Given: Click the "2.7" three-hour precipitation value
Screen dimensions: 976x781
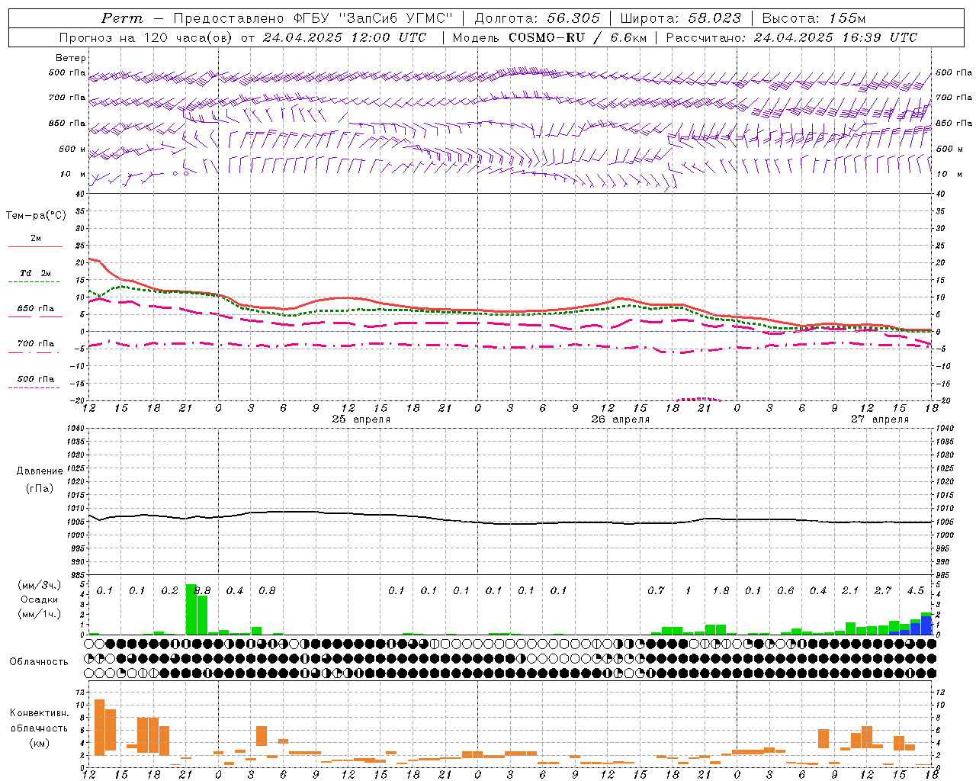Looking at the screenshot, I should tap(883, 590).
